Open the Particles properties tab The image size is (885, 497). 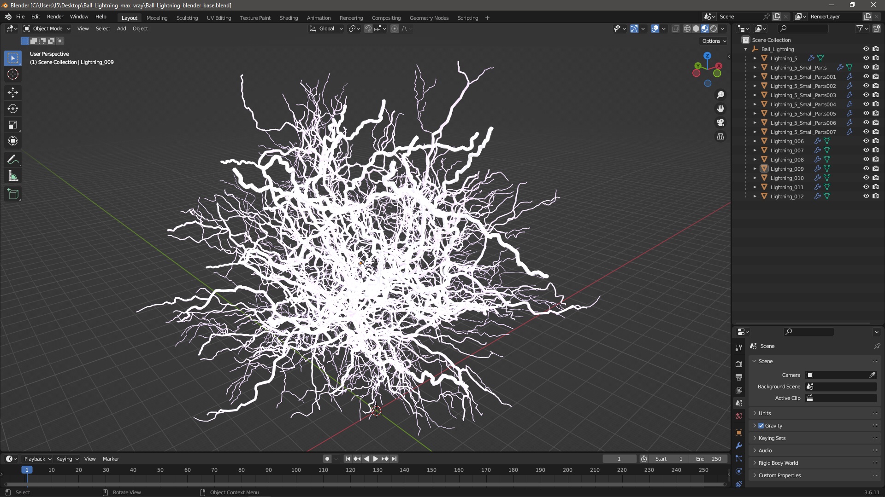739,458
